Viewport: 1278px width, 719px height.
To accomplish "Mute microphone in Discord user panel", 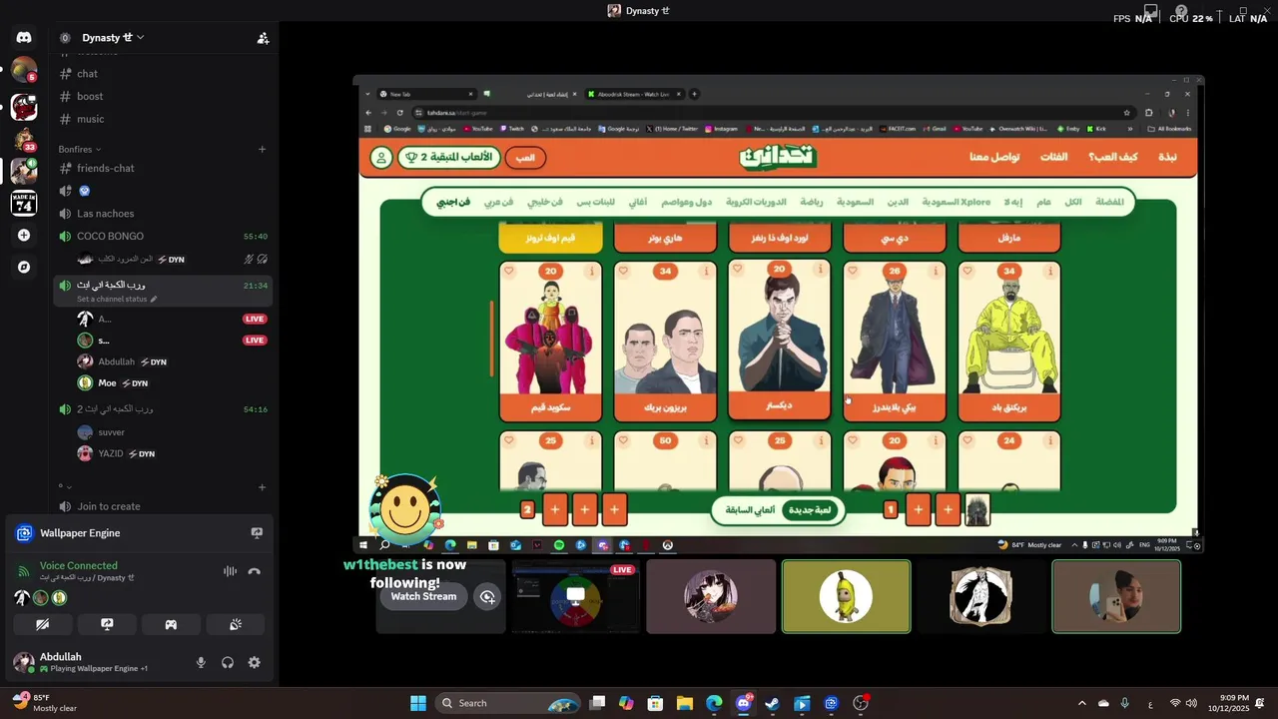I will [201, 662].
